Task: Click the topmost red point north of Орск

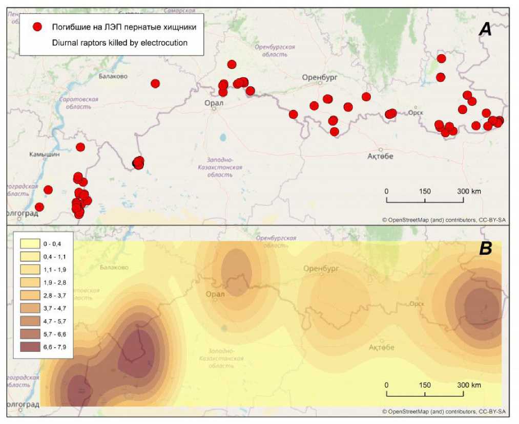Action: pyautogui.click(x=441, y=59)
